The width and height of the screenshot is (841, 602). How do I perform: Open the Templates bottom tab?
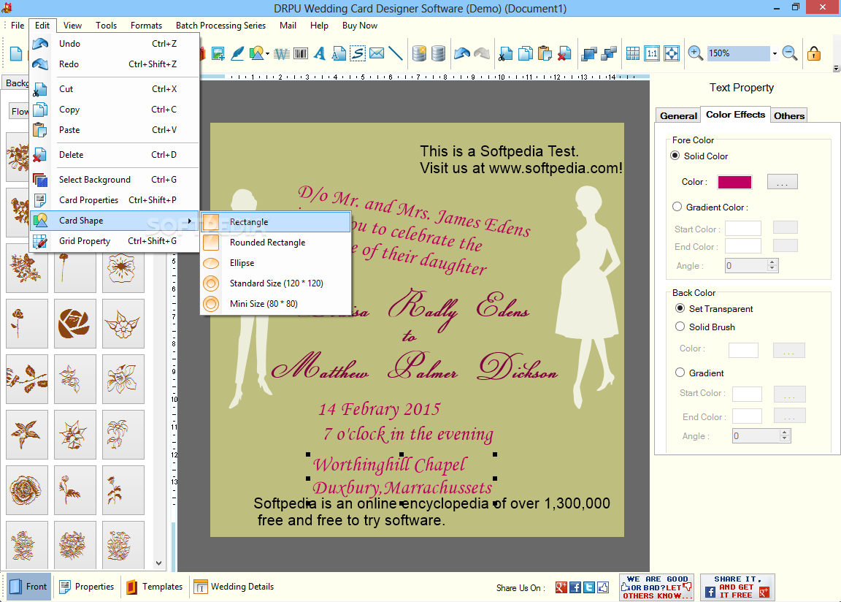(x=155, y=587)
